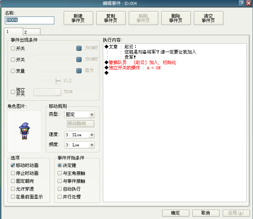253x219 pixels.
Task: Select the 与主角接触 trigger option
Action: coord(60,173)
